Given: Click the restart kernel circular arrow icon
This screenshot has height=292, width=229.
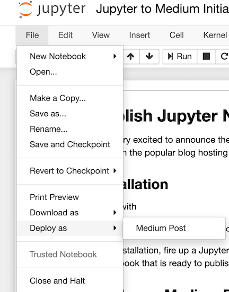Looking at the screenshot, I should click(224, 57).
